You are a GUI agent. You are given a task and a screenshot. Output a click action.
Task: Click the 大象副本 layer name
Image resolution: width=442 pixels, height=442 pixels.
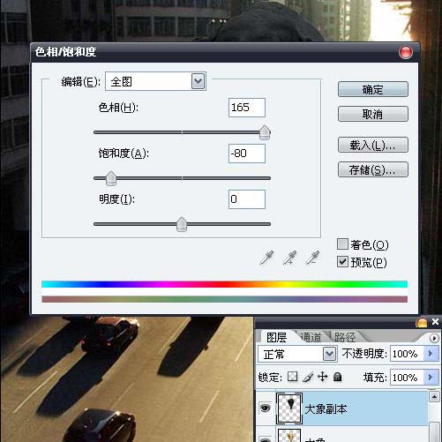(326, 409)
